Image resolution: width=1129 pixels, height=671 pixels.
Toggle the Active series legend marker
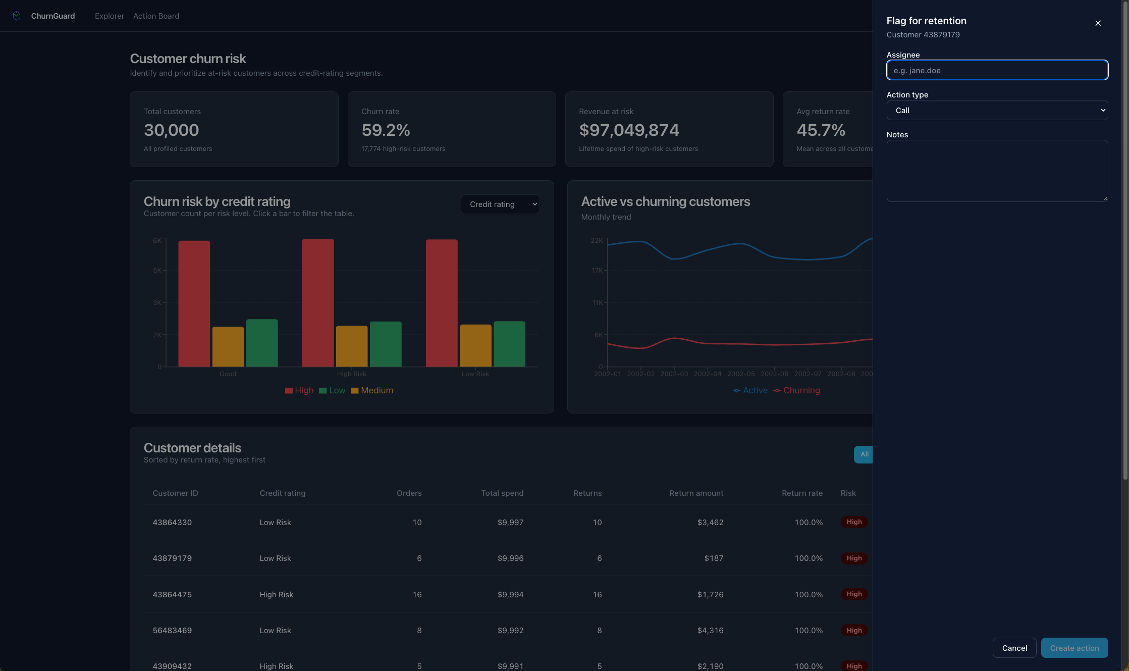(x=737, y=391)
